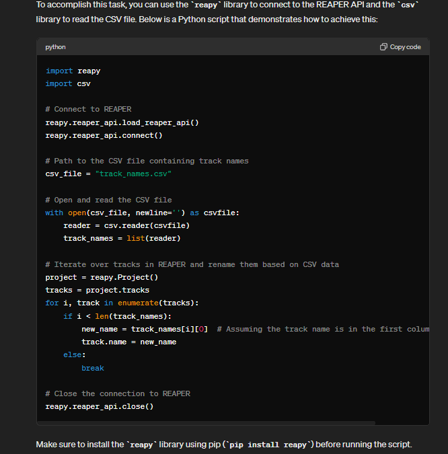Click the horizontal scrollbar under the code block
This screenshot has height=454, width=448.
click(x=207, y=423)
